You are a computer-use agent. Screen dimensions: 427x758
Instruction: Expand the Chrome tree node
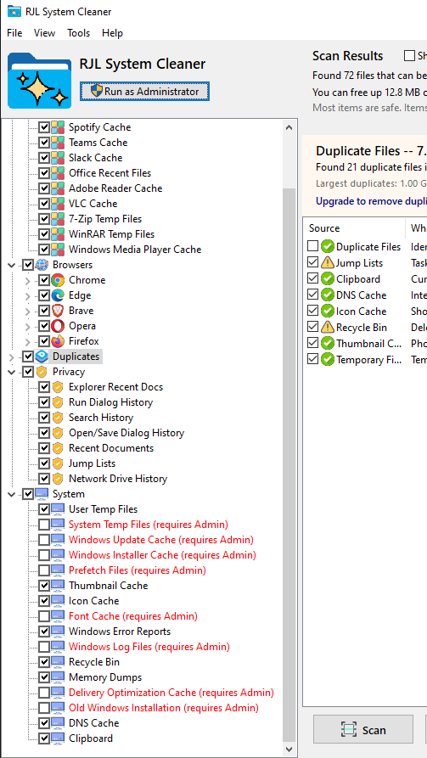tap(27, 280)
